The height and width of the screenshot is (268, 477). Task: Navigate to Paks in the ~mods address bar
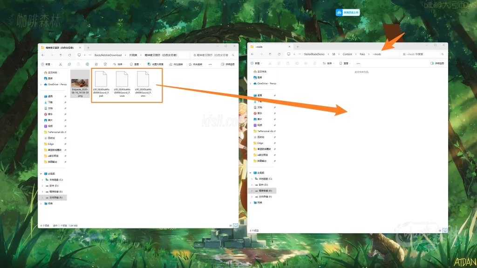point(362,54)
